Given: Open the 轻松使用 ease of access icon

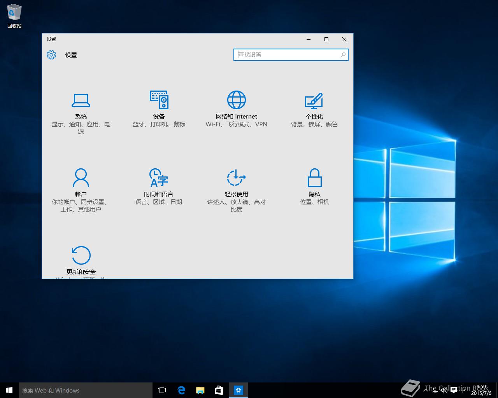Looking at the screenshot, I should click(x=236, y=178).
